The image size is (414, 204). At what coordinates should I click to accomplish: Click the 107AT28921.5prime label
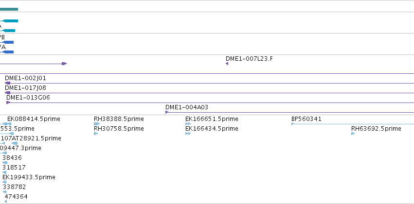click(x=31, y=138)
